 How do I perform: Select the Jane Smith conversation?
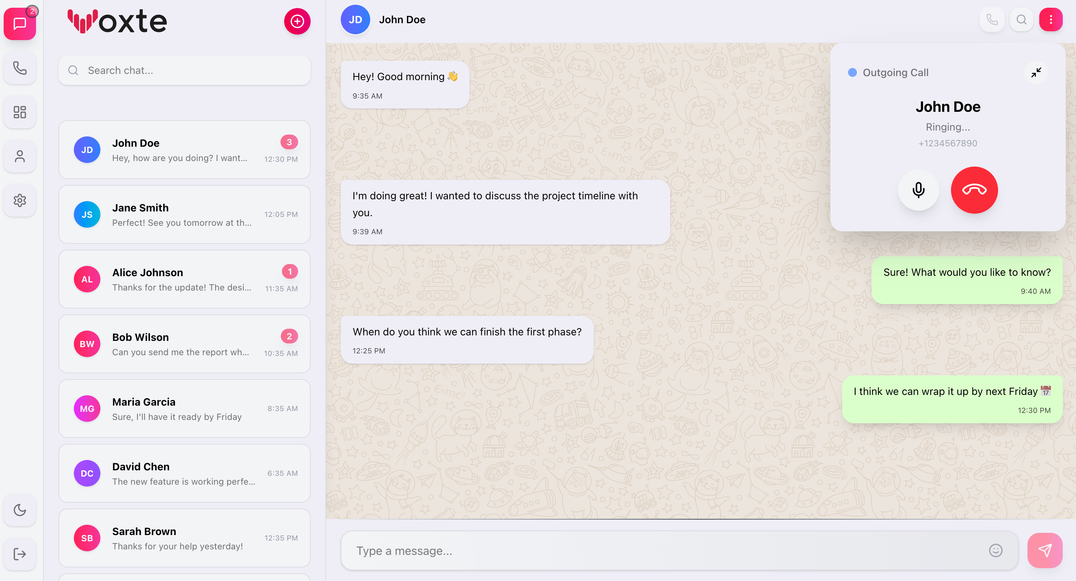tap(184, 214)
